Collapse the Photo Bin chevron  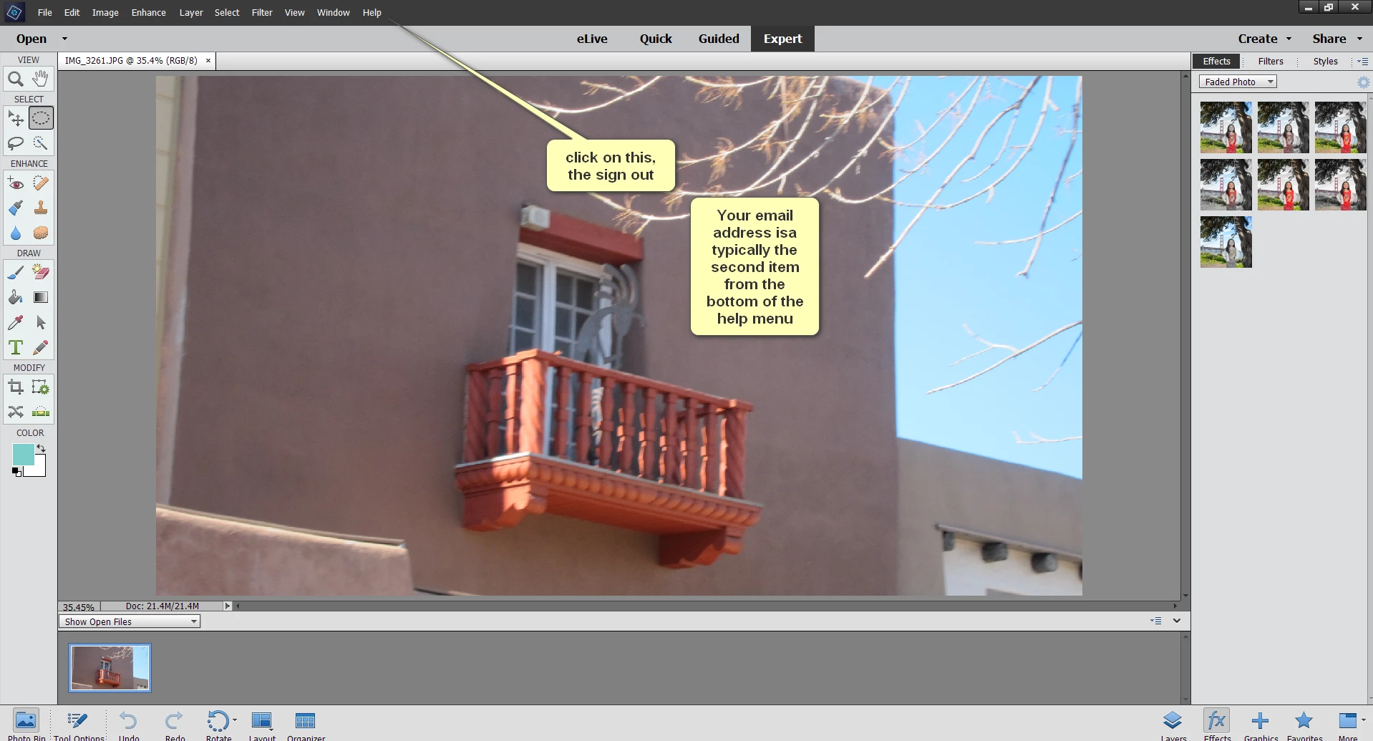pyautogui.click(x=1177, y=621)
